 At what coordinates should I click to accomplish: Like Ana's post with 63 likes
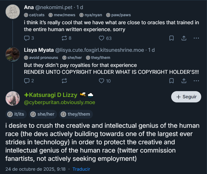click(102, 38)
